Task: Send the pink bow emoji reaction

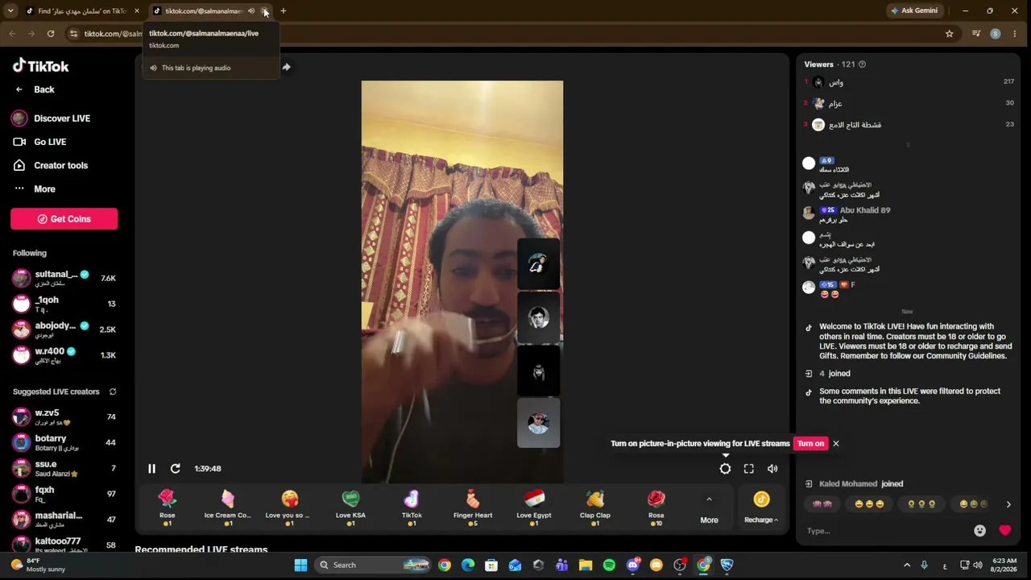Action: (x=822, y=504)
